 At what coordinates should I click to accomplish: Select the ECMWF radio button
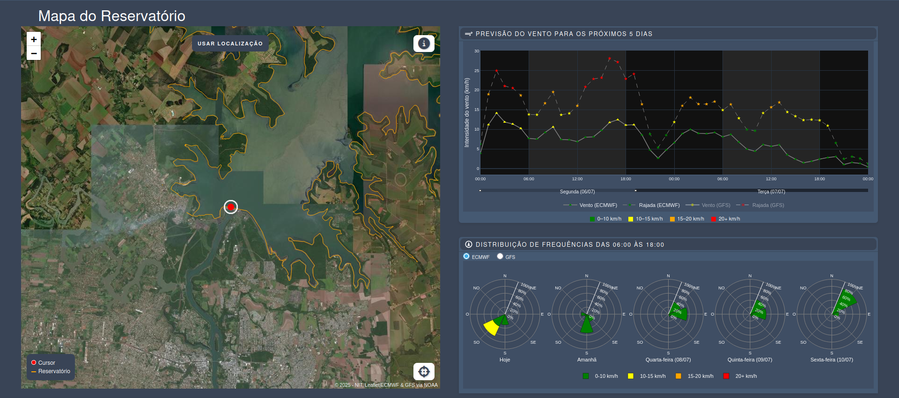coord(466,256)
